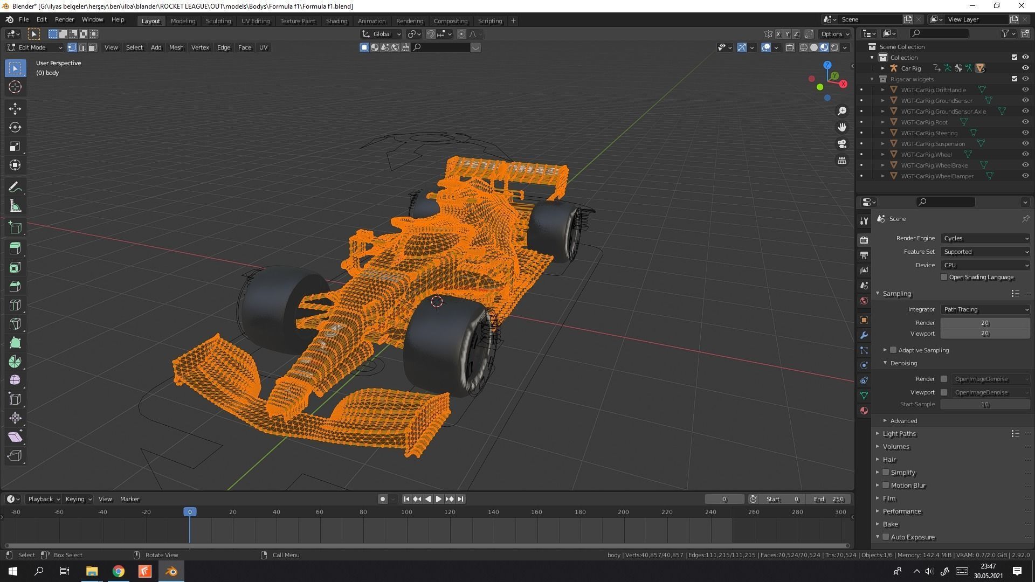
Task: Select the Inset Faces tool
Action: pos(15,267)
